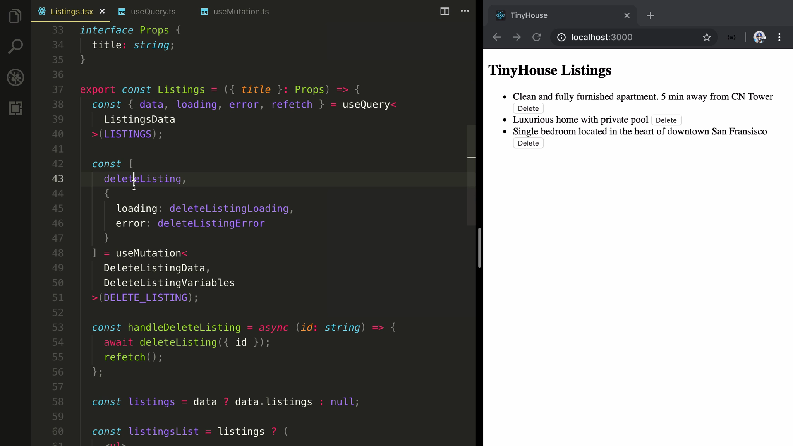The height and width of the screenshot is (446, 793).
Task: Bookmark the page with the star icon
Action: pyautogui.click(x=707, y=37)
